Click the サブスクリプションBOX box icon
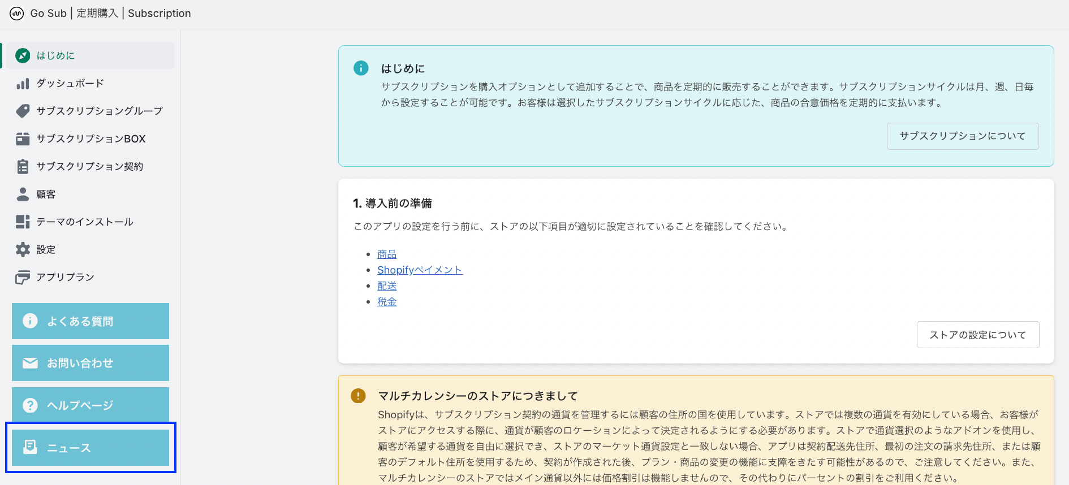The width and height of the screenshot is (1069, 485). (23, 138)
